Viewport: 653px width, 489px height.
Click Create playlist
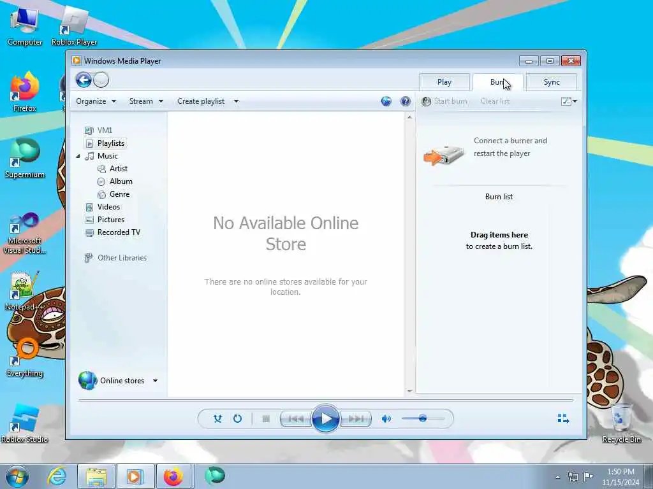coord(201,101)
